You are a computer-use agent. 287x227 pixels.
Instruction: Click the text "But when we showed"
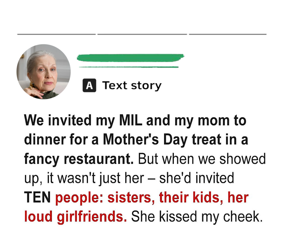click(202, 159)
